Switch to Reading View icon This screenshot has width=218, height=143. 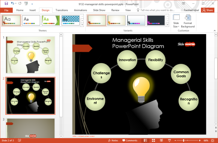(161, 140)
